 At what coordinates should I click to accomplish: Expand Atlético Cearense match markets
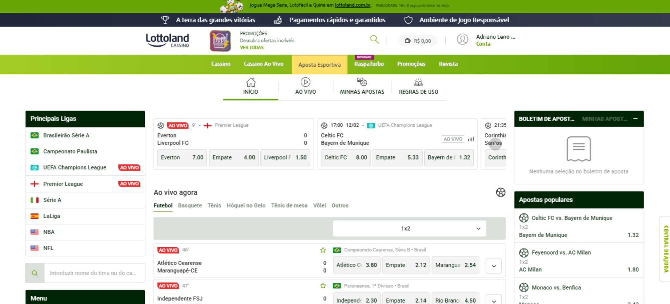click(x=494, y=266)
